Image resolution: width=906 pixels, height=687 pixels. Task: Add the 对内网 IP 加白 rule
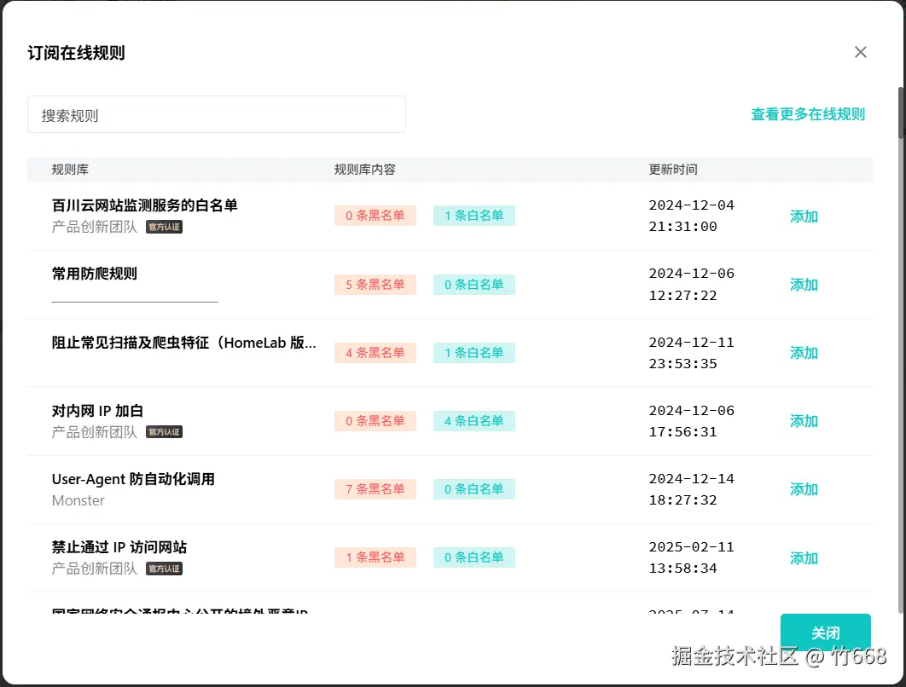pyautogui.click(x=803, y=420)
